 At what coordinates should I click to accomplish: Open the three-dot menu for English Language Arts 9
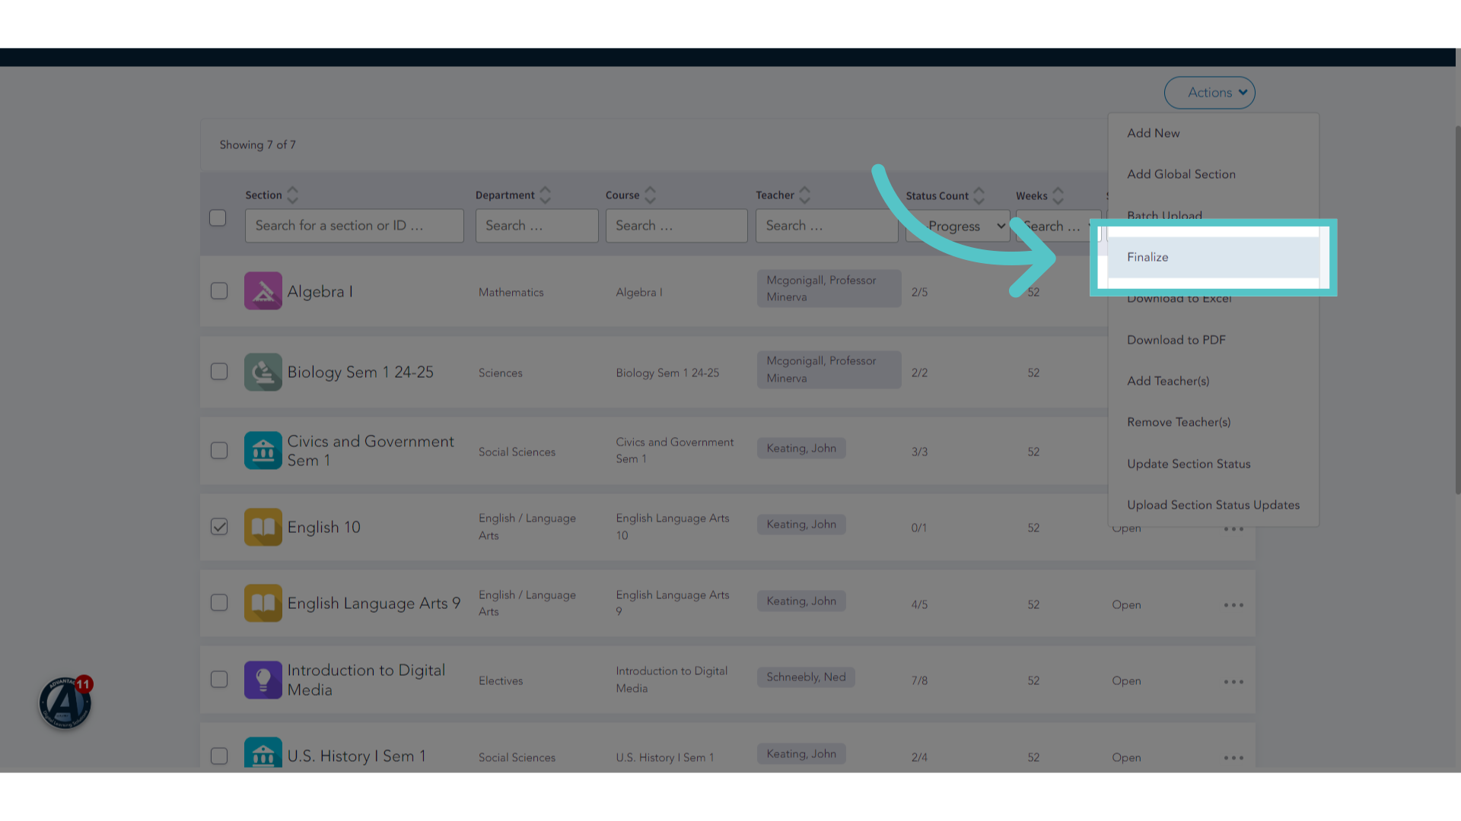point(1233,605)
